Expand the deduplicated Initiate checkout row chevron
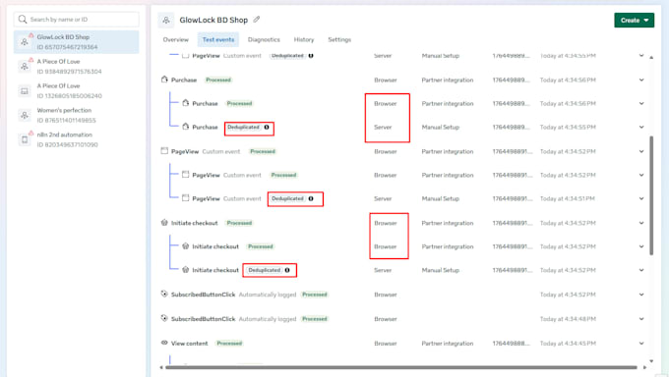Image resolution: width=669 pixels, height=377 pixels. click(641, 270)
